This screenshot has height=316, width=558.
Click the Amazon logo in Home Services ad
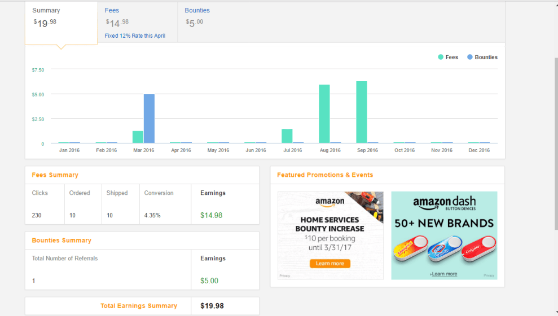pos(330,202)
